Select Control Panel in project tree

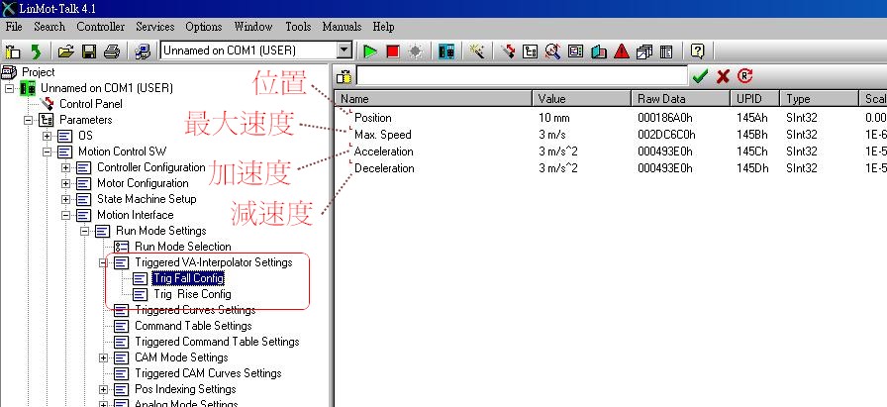pos(90,104)
